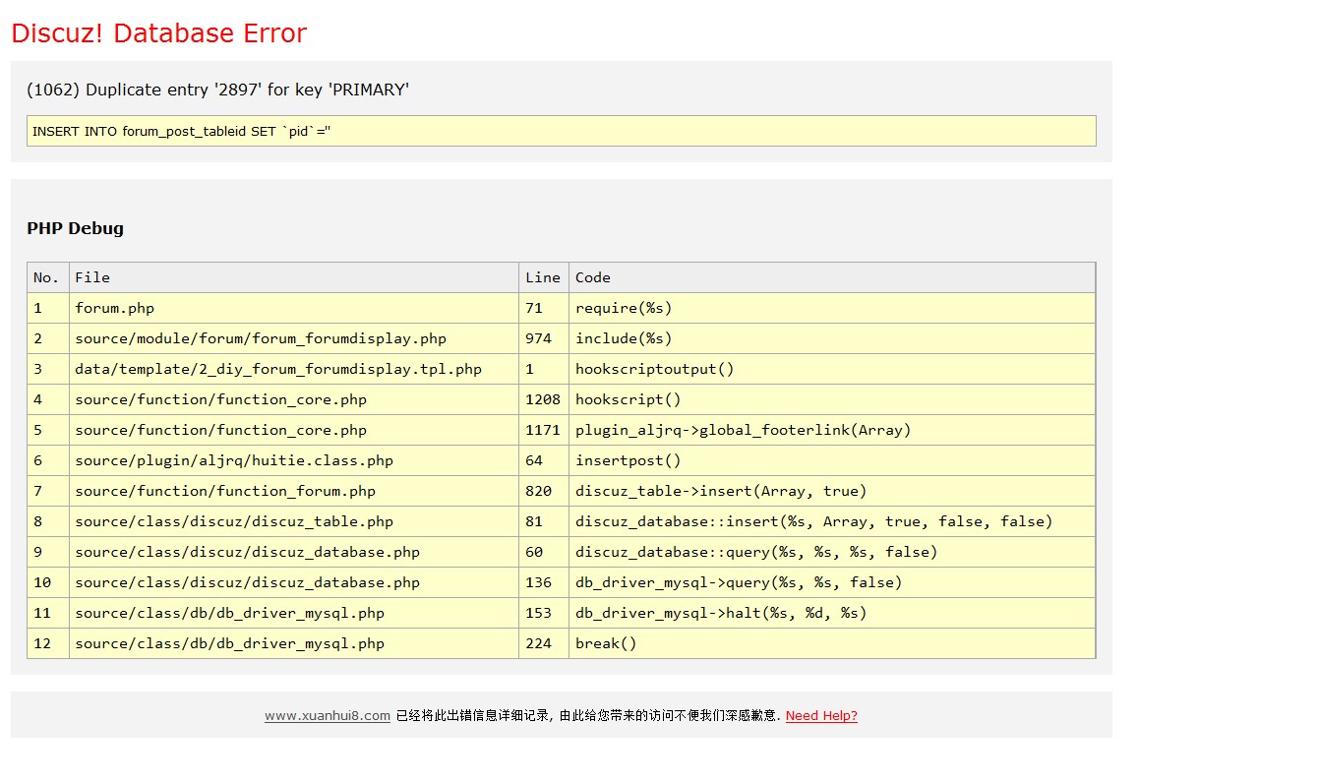1318x783 pixels.
Task: Click db_driver_mysql.php in row 11
Action: tap(230, 613)
